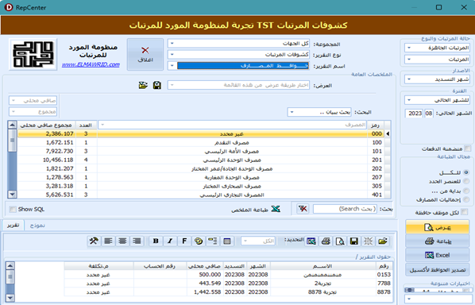Image resolution: width=475 pixels, height=305 pixels.
Task: Switch to the نموذج tab
Action: click(37, 226)
